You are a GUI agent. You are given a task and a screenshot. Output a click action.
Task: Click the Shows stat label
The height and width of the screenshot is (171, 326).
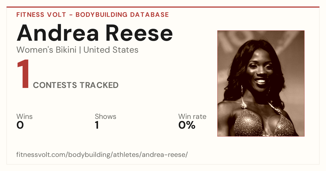point(105,117)
